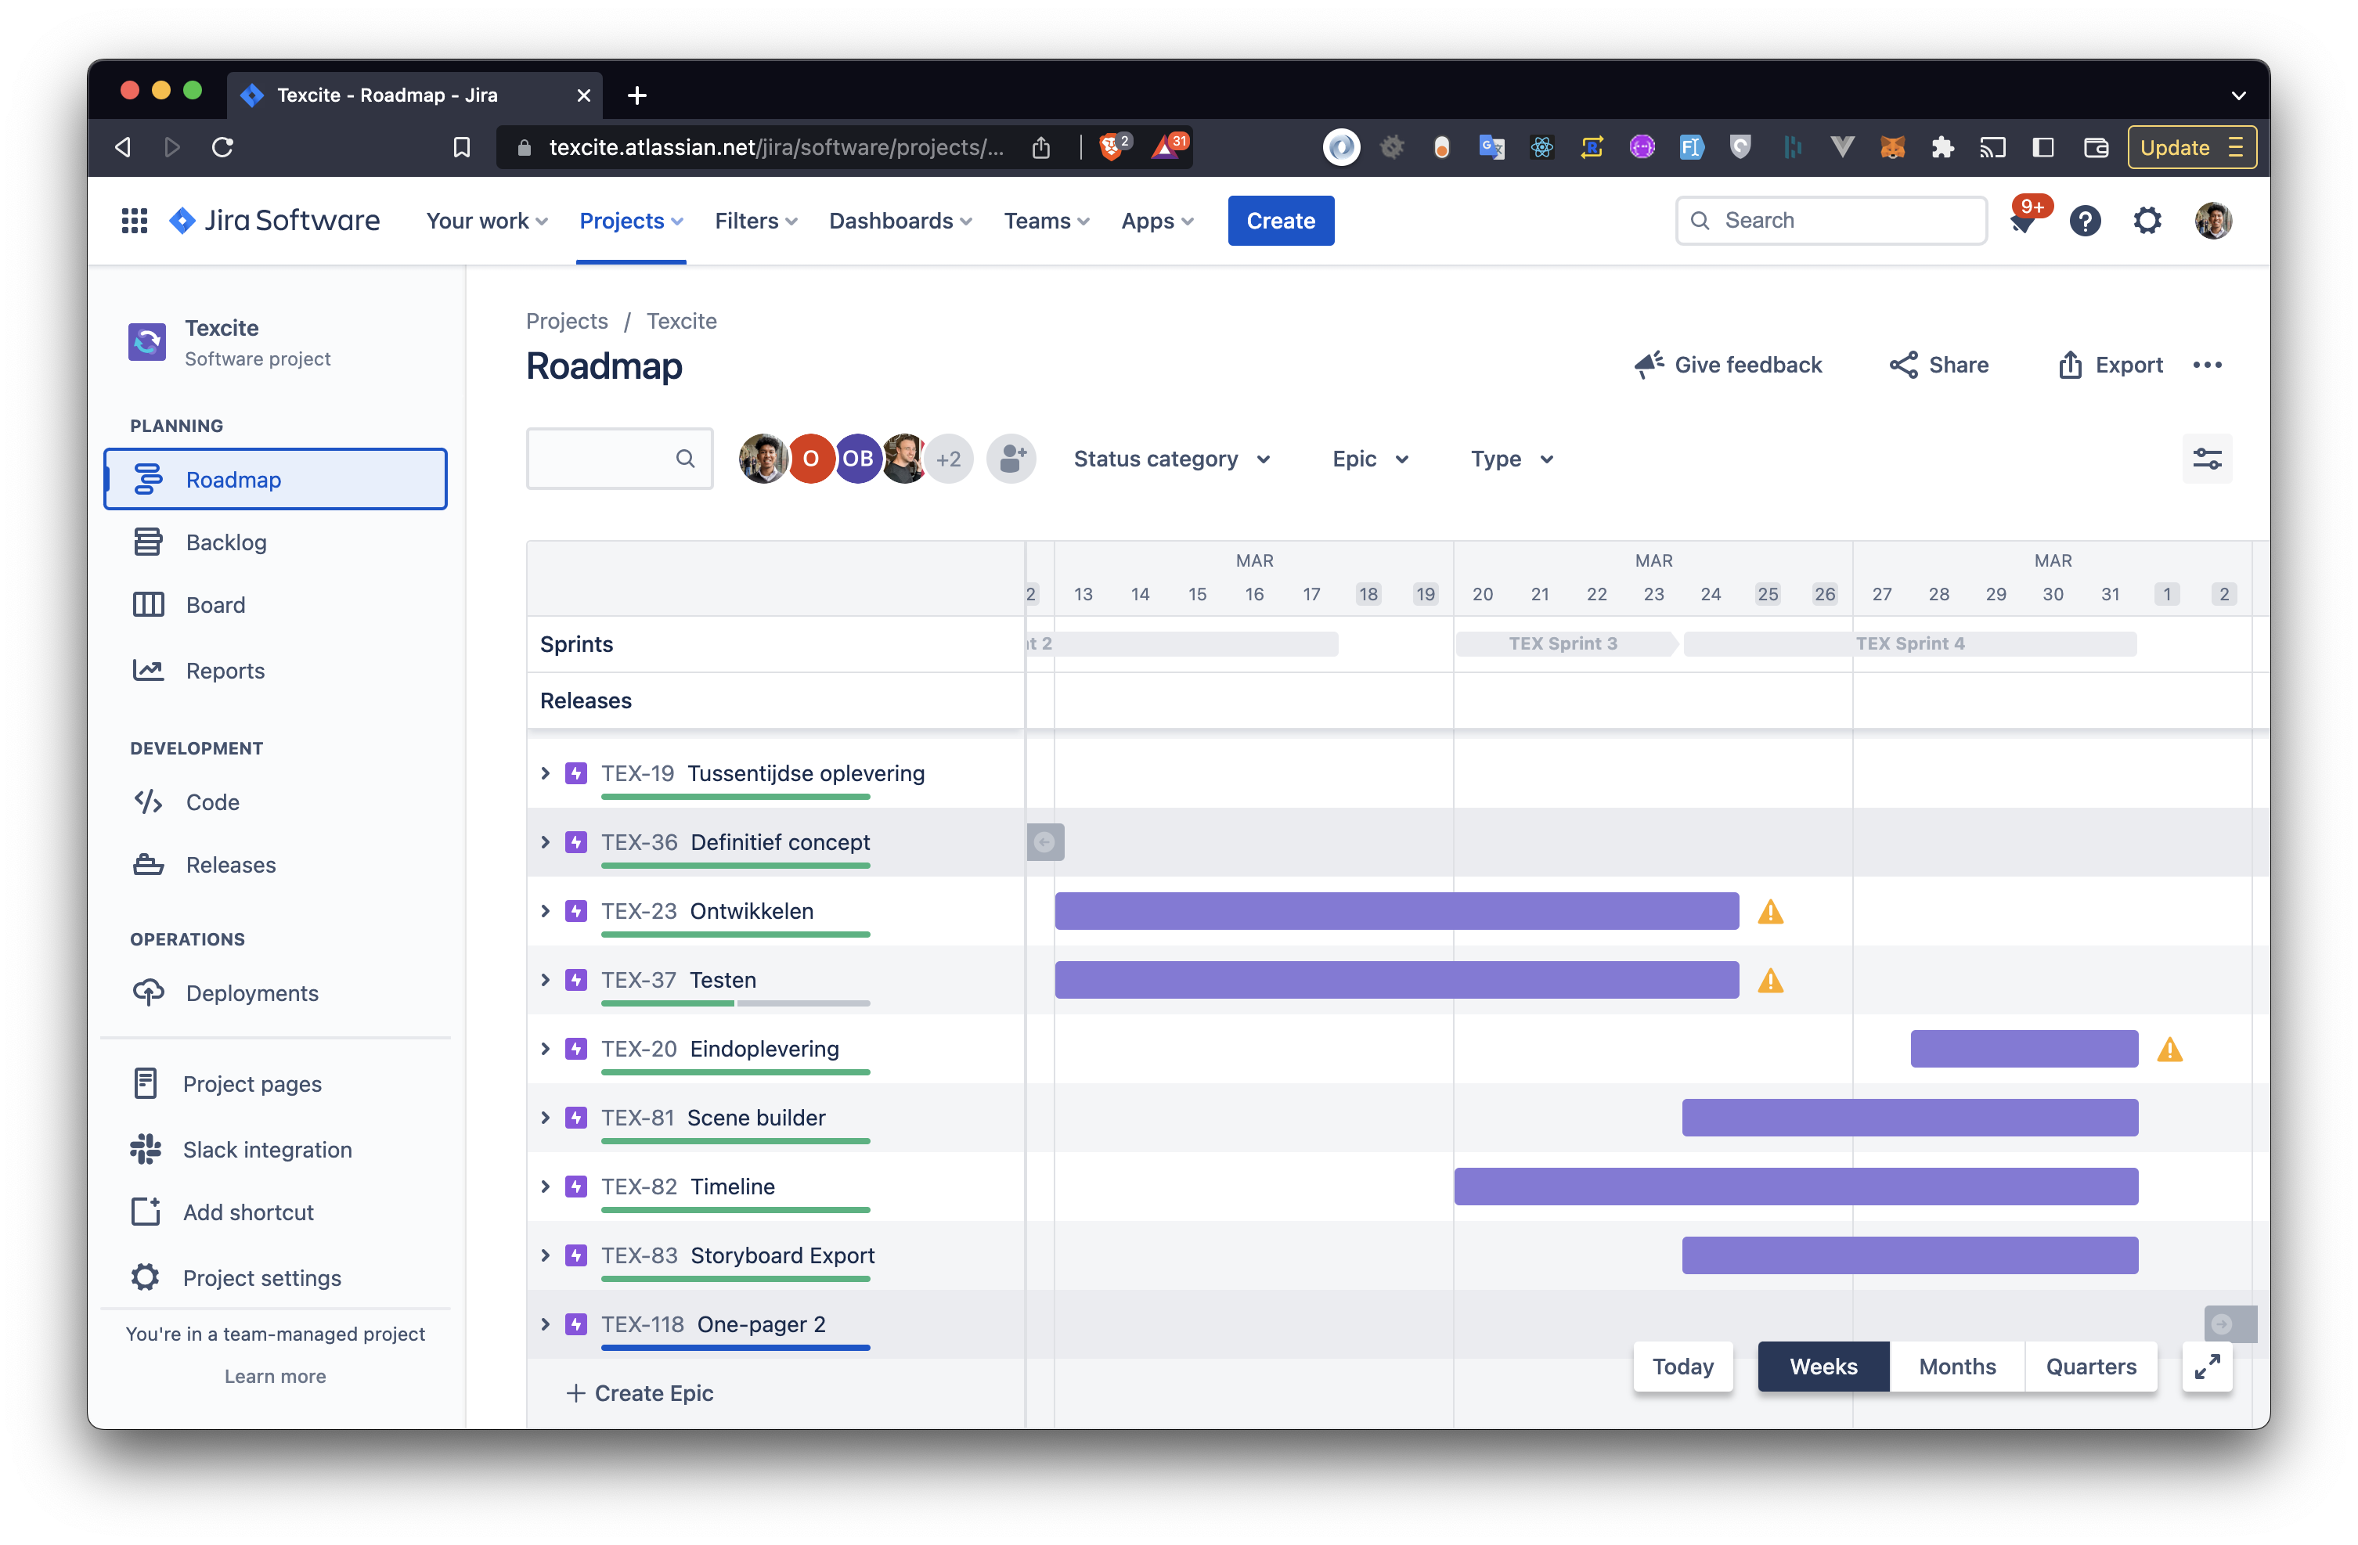
Task: Open the Jira settings gear
Action: coord(2147,220)
